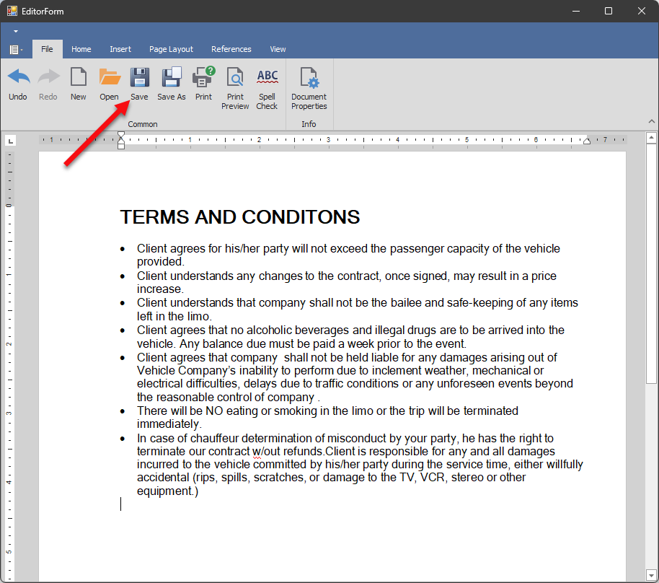Click the 'Common' group label
Viewport: 659px width, 583px height.
pos(143,124)
